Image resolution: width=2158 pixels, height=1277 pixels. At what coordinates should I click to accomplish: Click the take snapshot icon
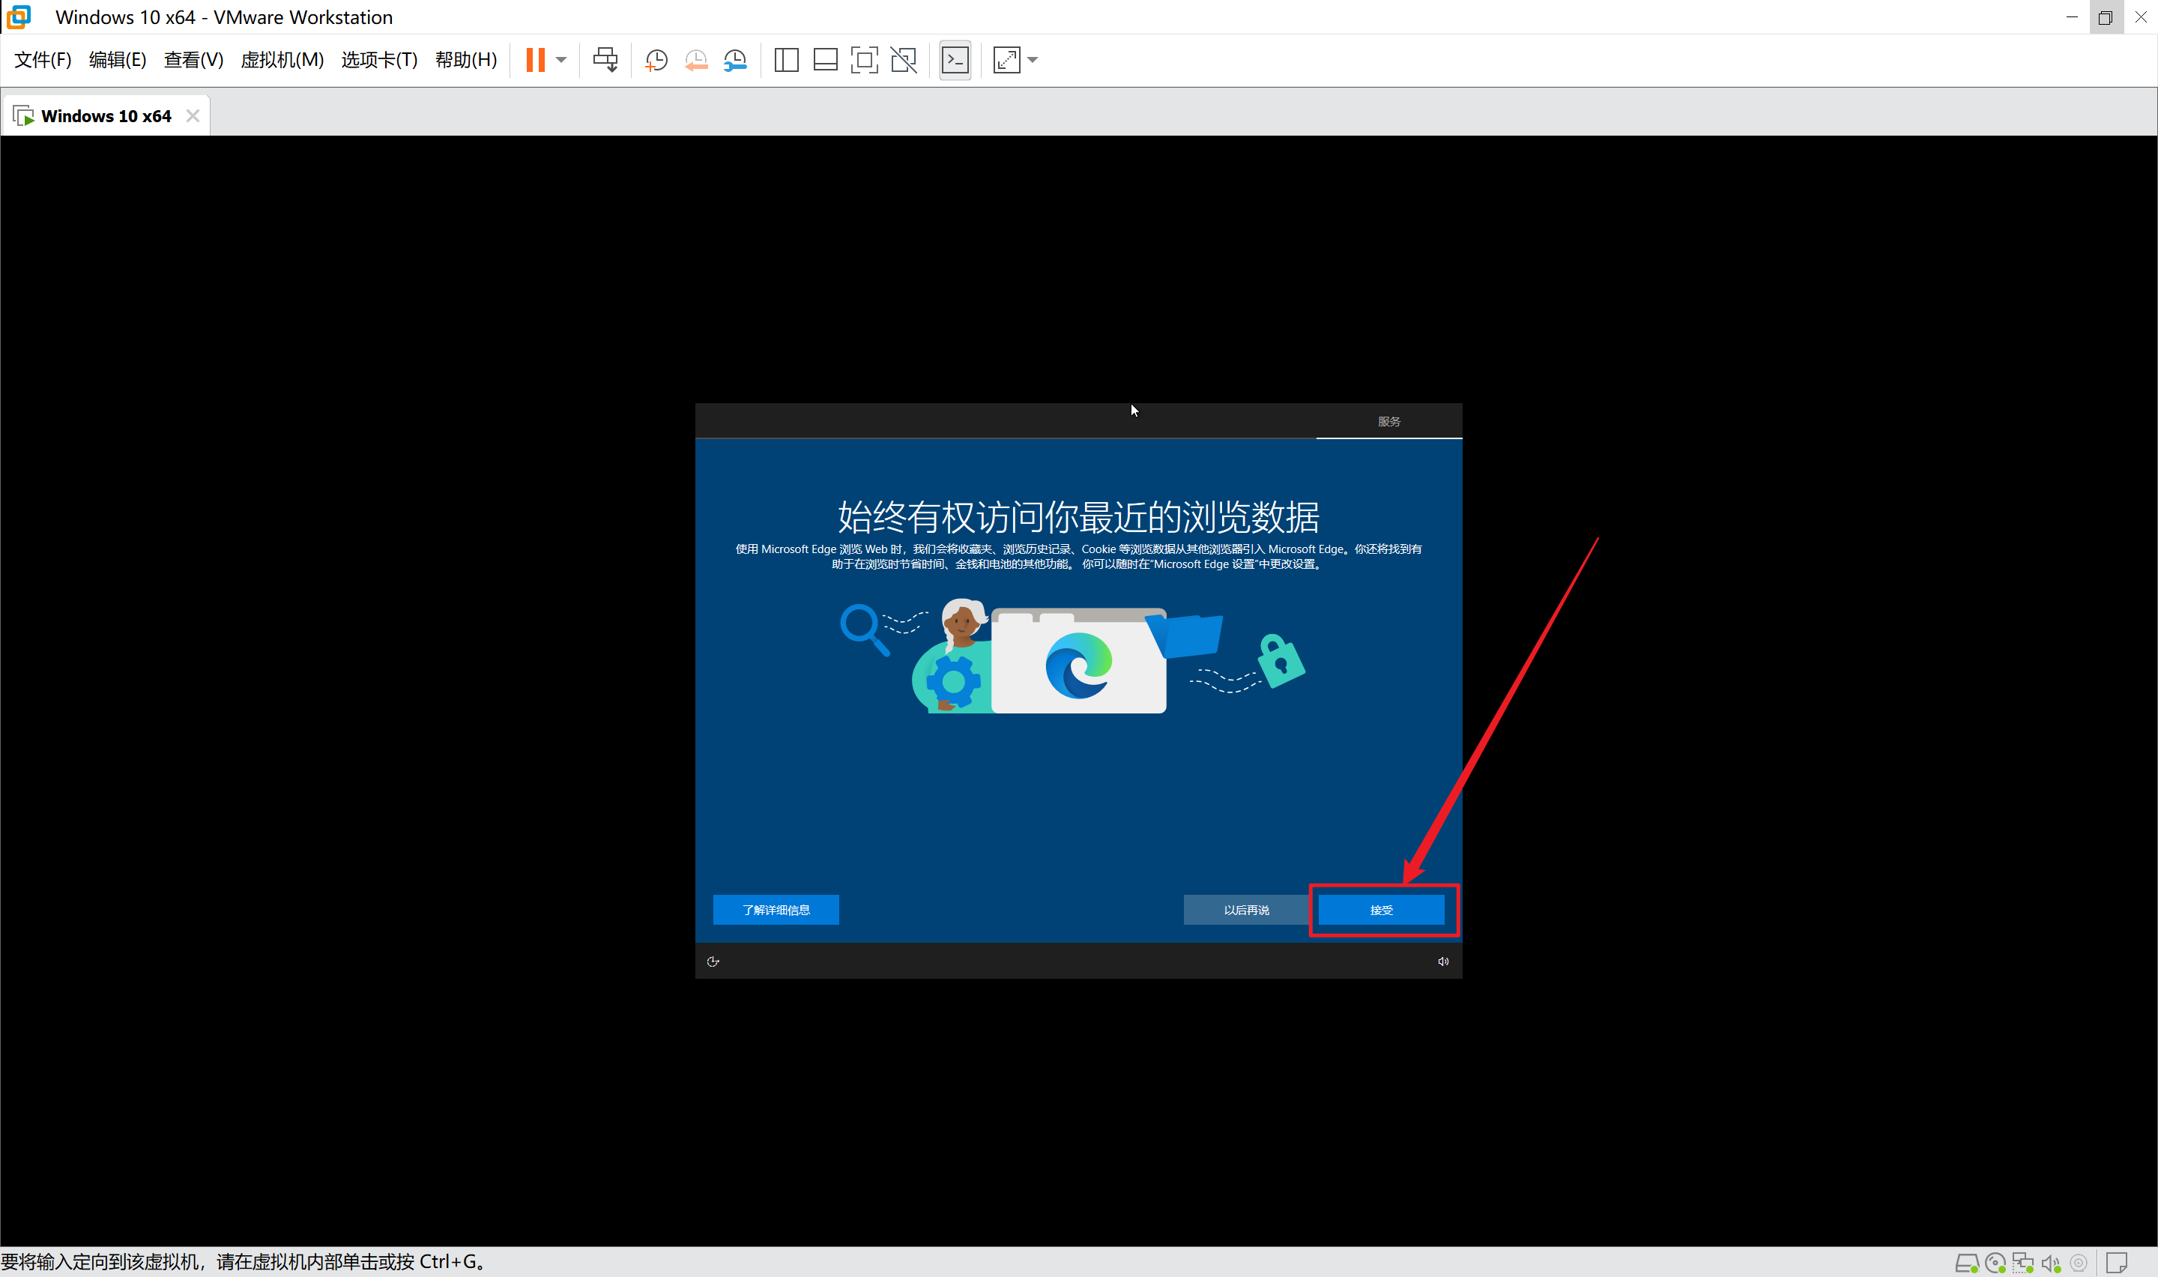(656, 60)
